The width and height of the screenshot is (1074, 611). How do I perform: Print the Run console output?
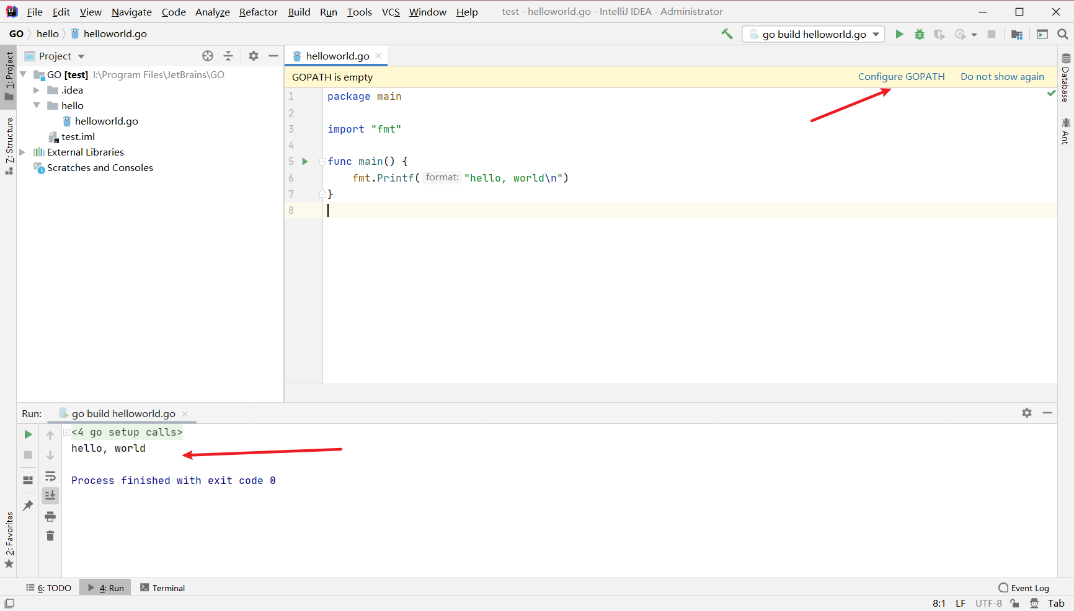[x=50, y=516]
